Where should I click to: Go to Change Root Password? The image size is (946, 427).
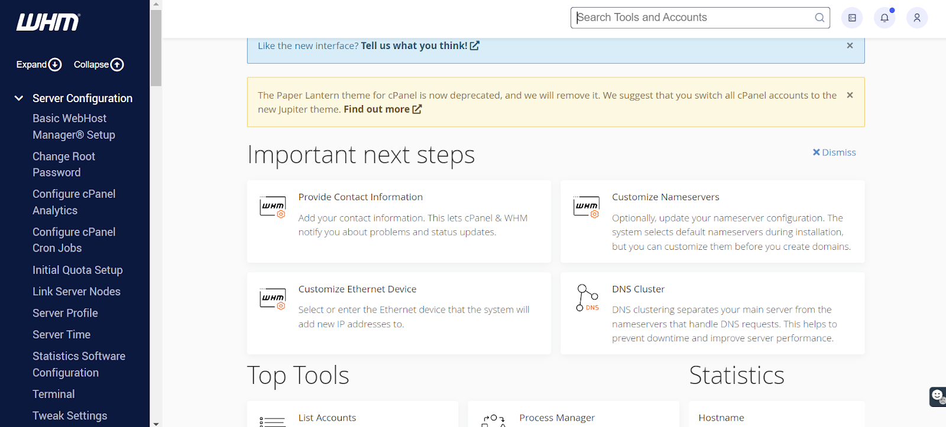click(x=64, y=164)
